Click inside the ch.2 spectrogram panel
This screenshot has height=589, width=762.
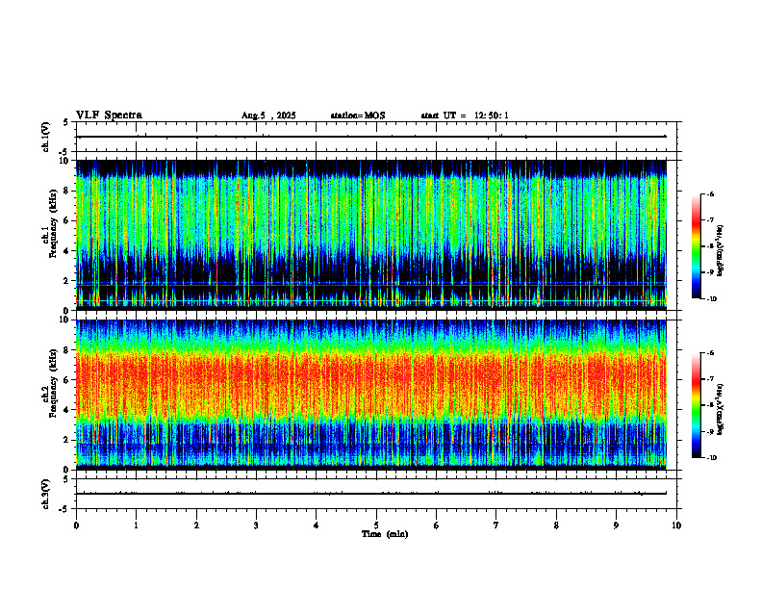pos(371,395)
